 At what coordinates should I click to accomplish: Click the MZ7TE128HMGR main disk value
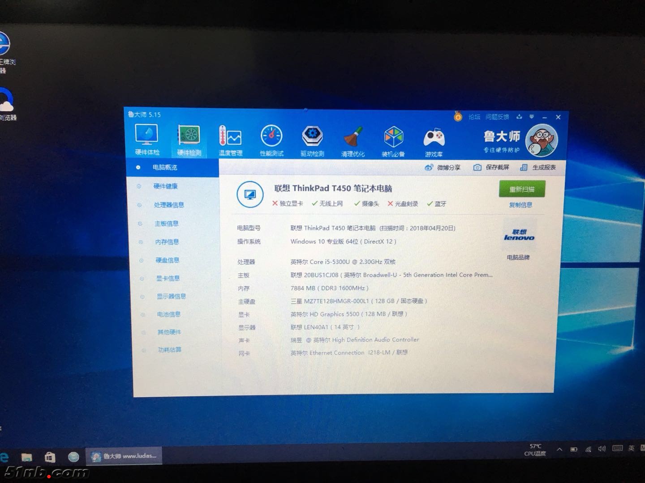(x=359, y=301)
